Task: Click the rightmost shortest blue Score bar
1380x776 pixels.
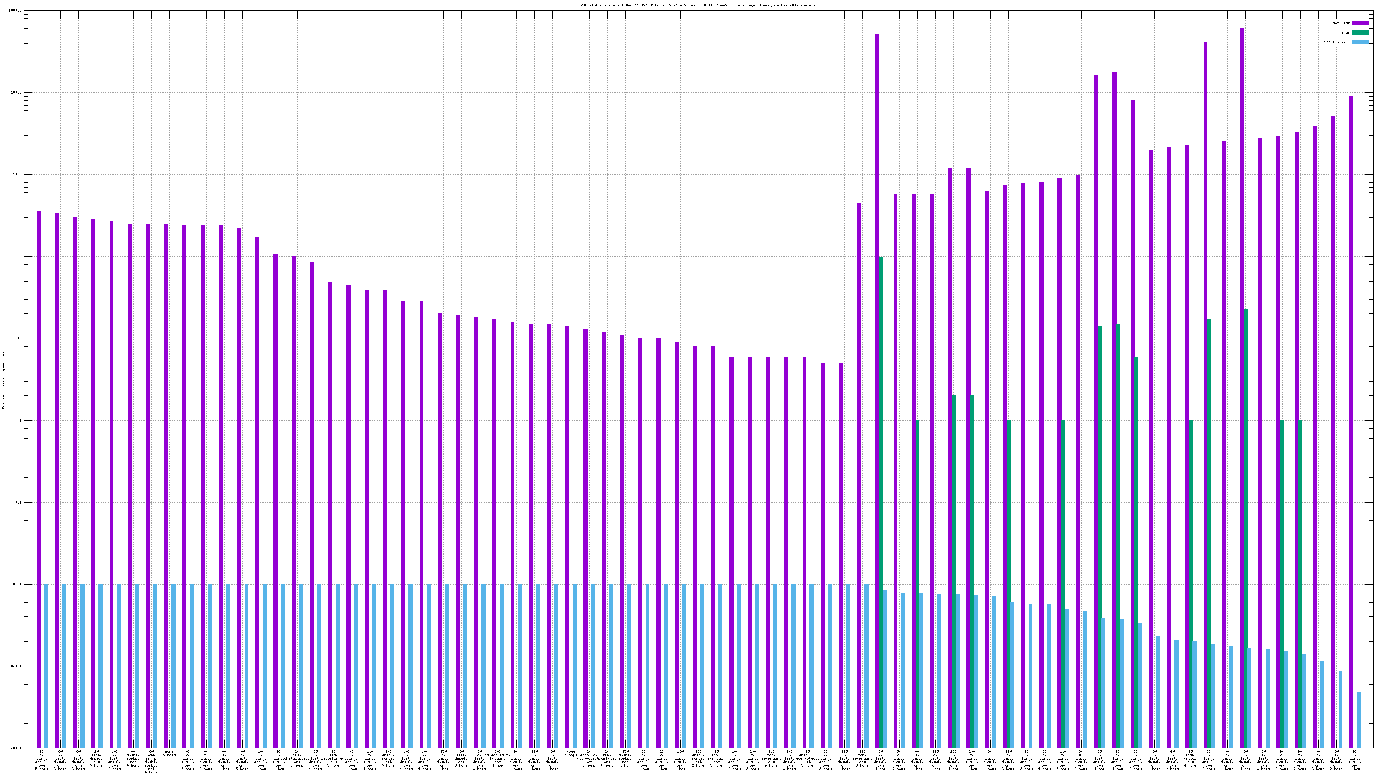Action: click(x=1358, y=720)
